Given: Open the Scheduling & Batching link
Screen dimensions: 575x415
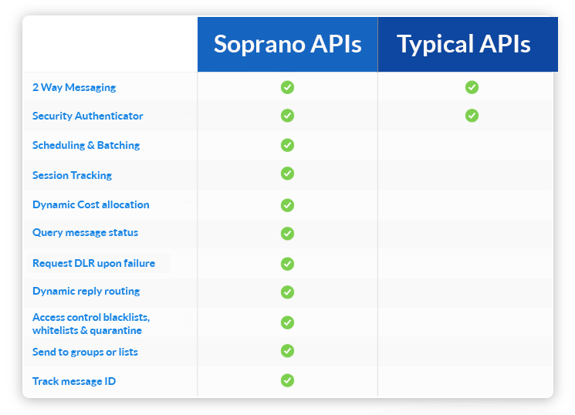Looking at the screenshot, I should (x=86, y=145).
